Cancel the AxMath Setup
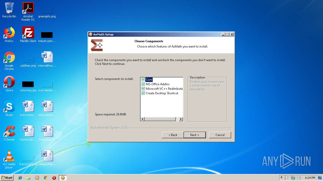This screenshot has height=181, width=323. tap(220, 135)
